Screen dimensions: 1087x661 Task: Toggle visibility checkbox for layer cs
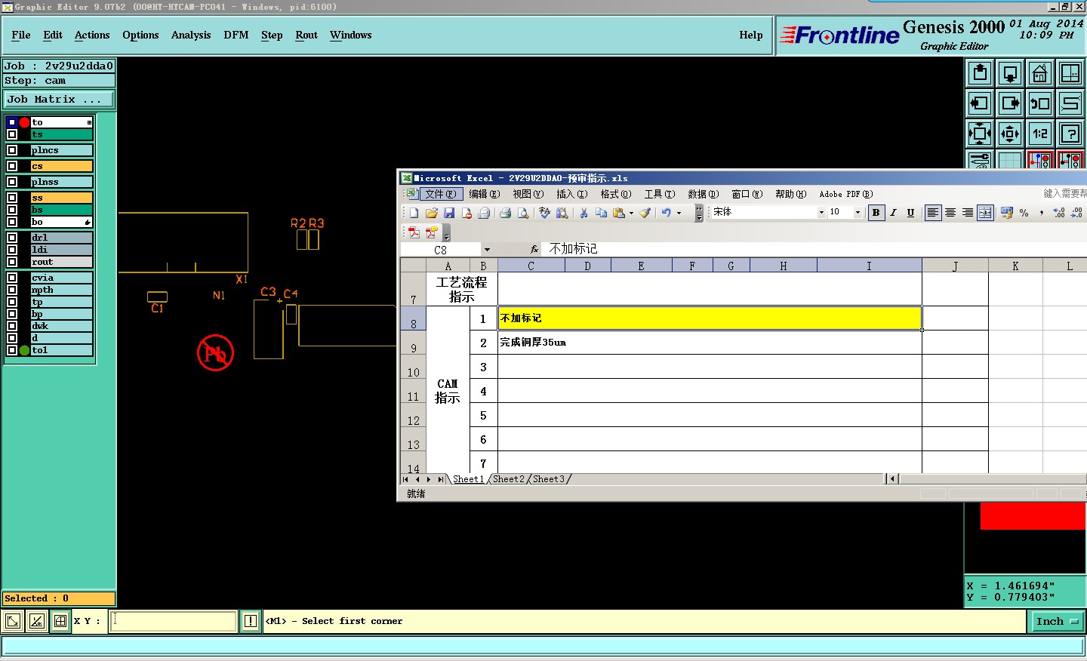[12, 166]
